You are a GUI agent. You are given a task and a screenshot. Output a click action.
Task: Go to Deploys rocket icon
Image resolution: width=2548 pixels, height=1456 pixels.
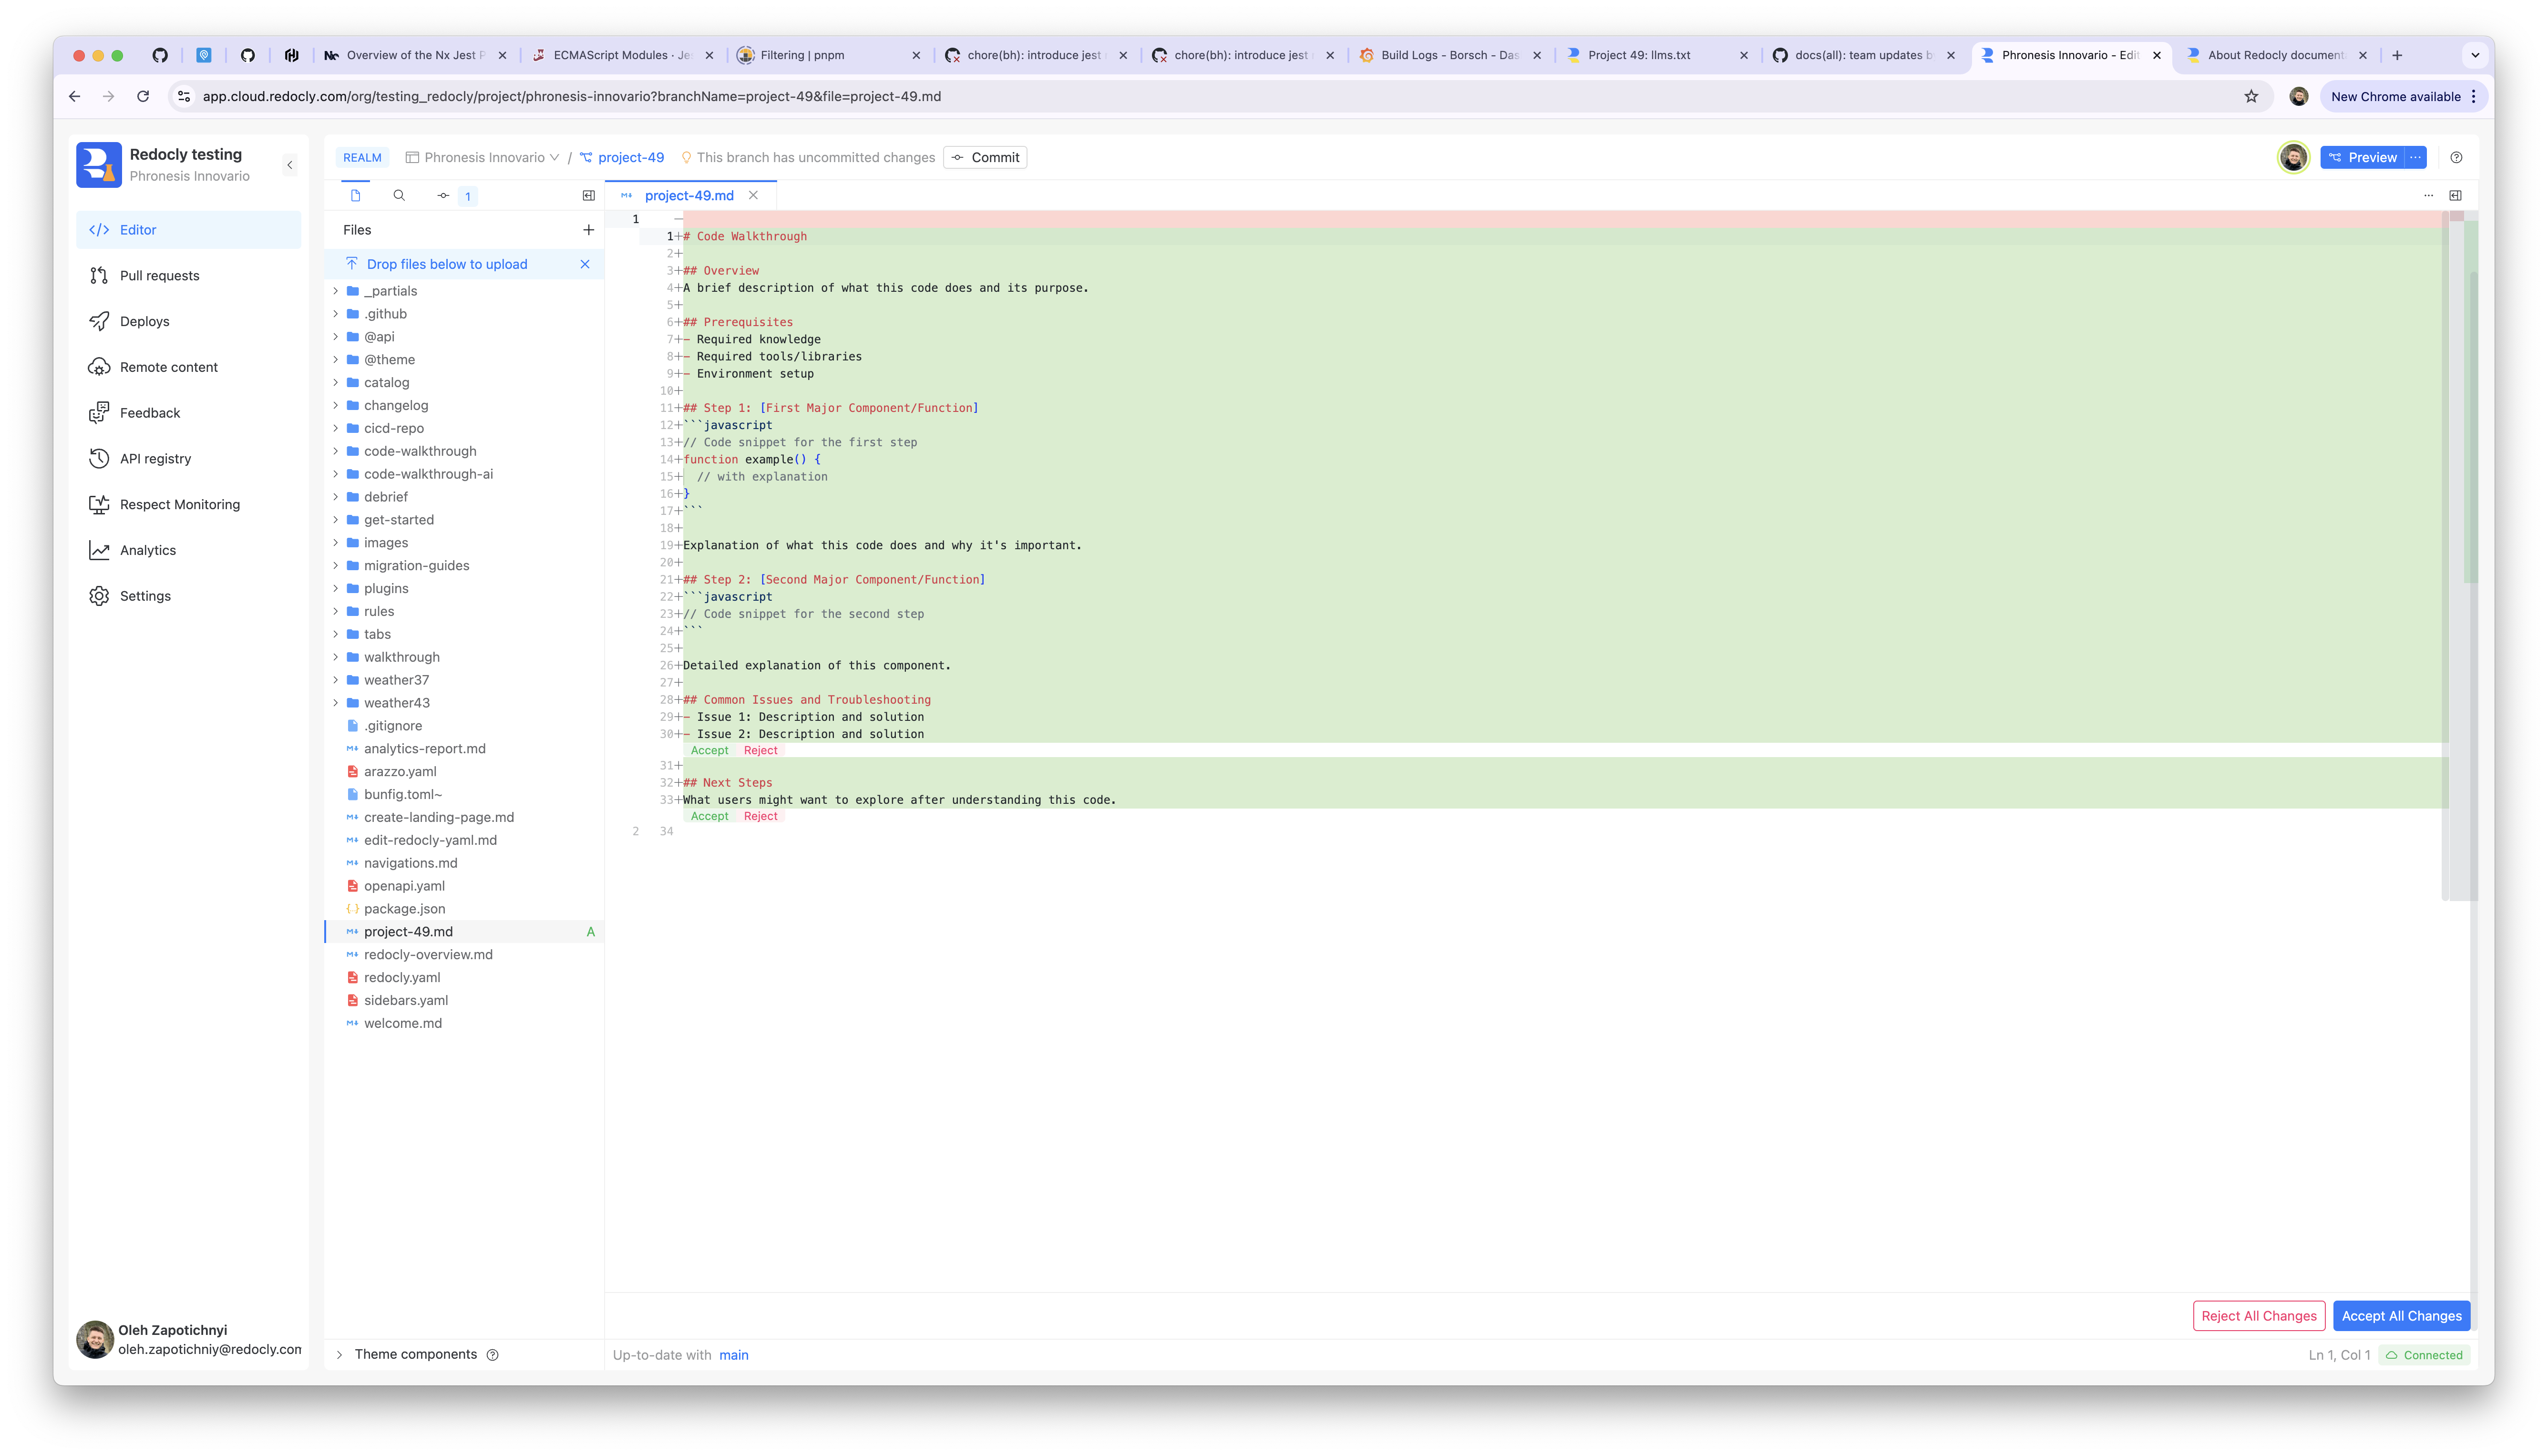click(99, 321)
